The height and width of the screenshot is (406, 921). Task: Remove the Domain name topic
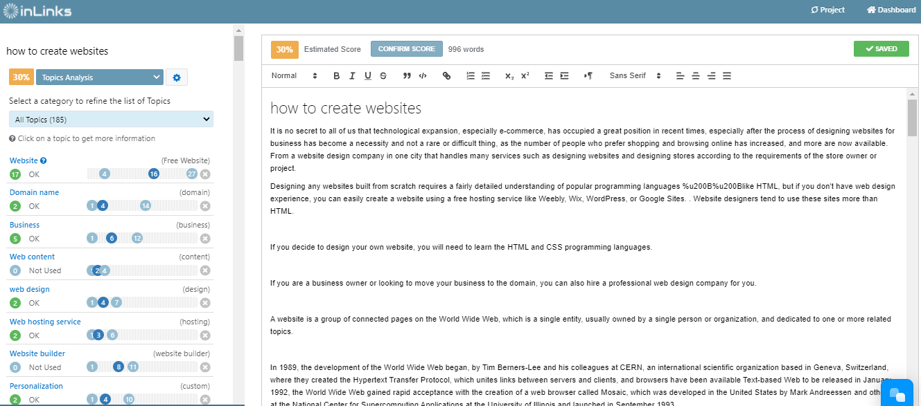pos(205,206)
